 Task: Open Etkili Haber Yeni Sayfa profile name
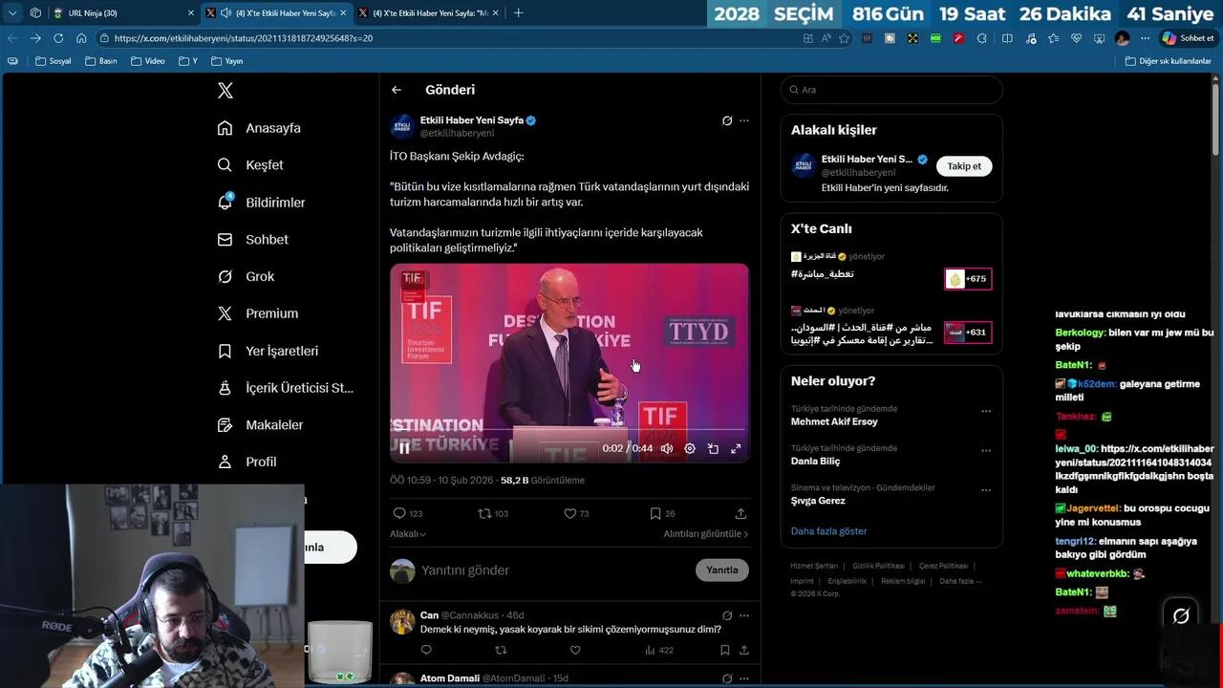472,120
